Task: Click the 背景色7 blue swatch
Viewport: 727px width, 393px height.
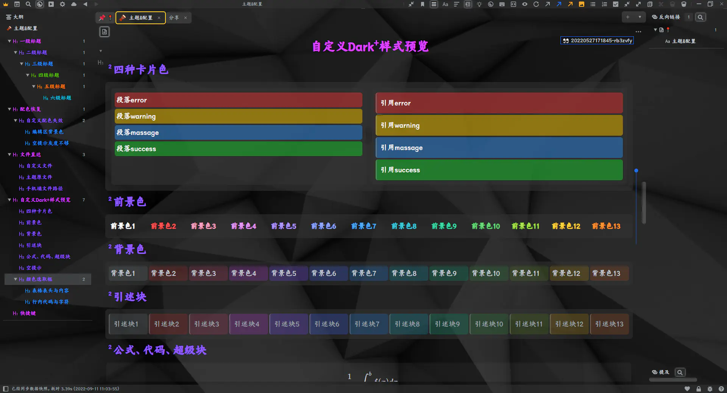Action: pos(364,273)
